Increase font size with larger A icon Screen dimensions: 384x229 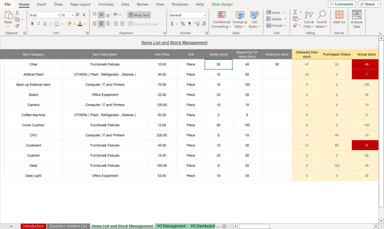tap(78, 15)
